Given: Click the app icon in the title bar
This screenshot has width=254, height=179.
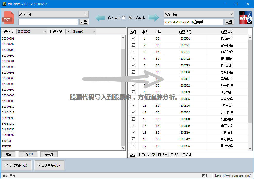Looking at the screenshot, I should tap(4, 4).
